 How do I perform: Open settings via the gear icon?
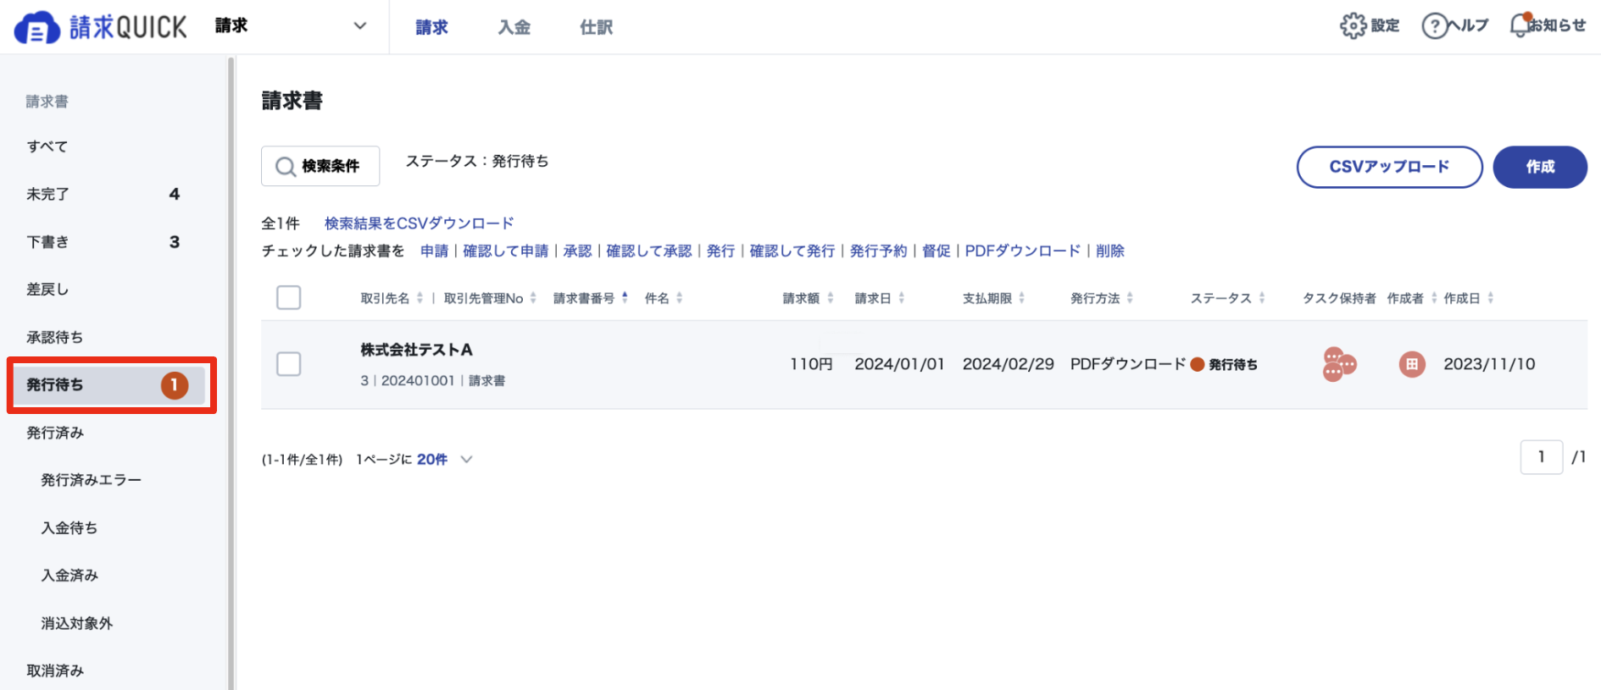pos(1353,26)
